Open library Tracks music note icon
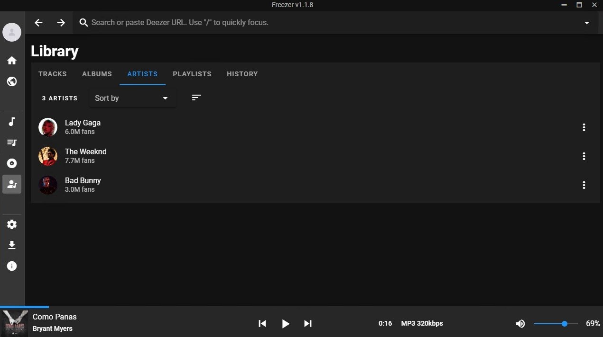The height and width of the screenshot is (337, 603). pyautogui.click(x=12, y=122)
